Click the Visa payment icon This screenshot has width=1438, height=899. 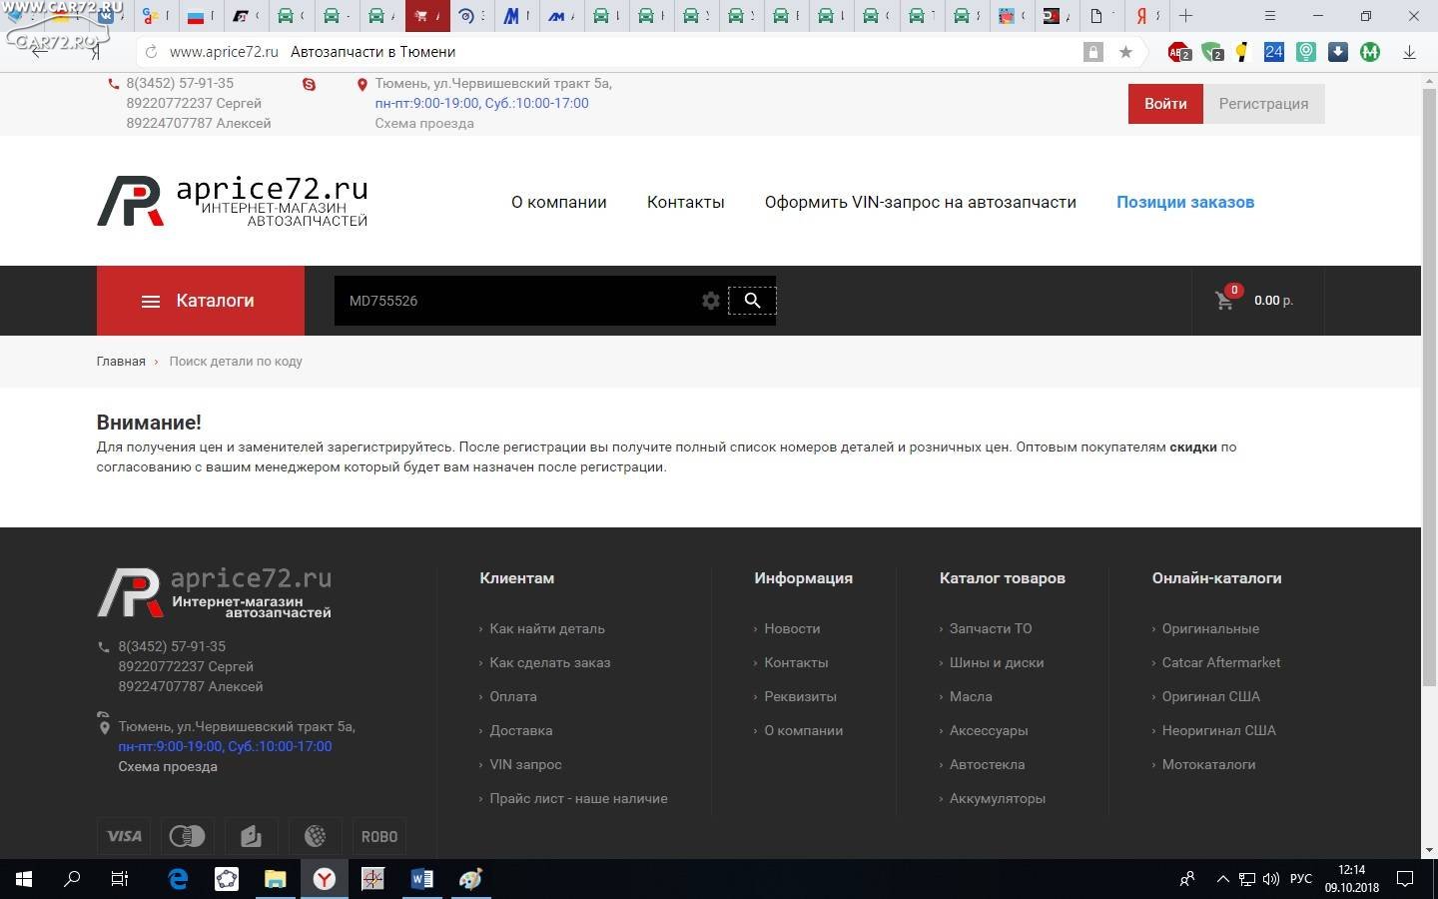[125, 836]
